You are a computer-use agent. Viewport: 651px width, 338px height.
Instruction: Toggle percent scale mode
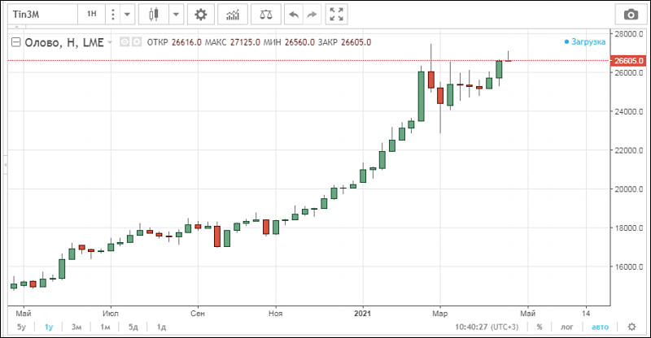(x=540, y=327)
